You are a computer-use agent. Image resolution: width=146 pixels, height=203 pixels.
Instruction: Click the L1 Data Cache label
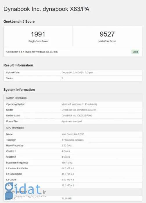(14, 174)
